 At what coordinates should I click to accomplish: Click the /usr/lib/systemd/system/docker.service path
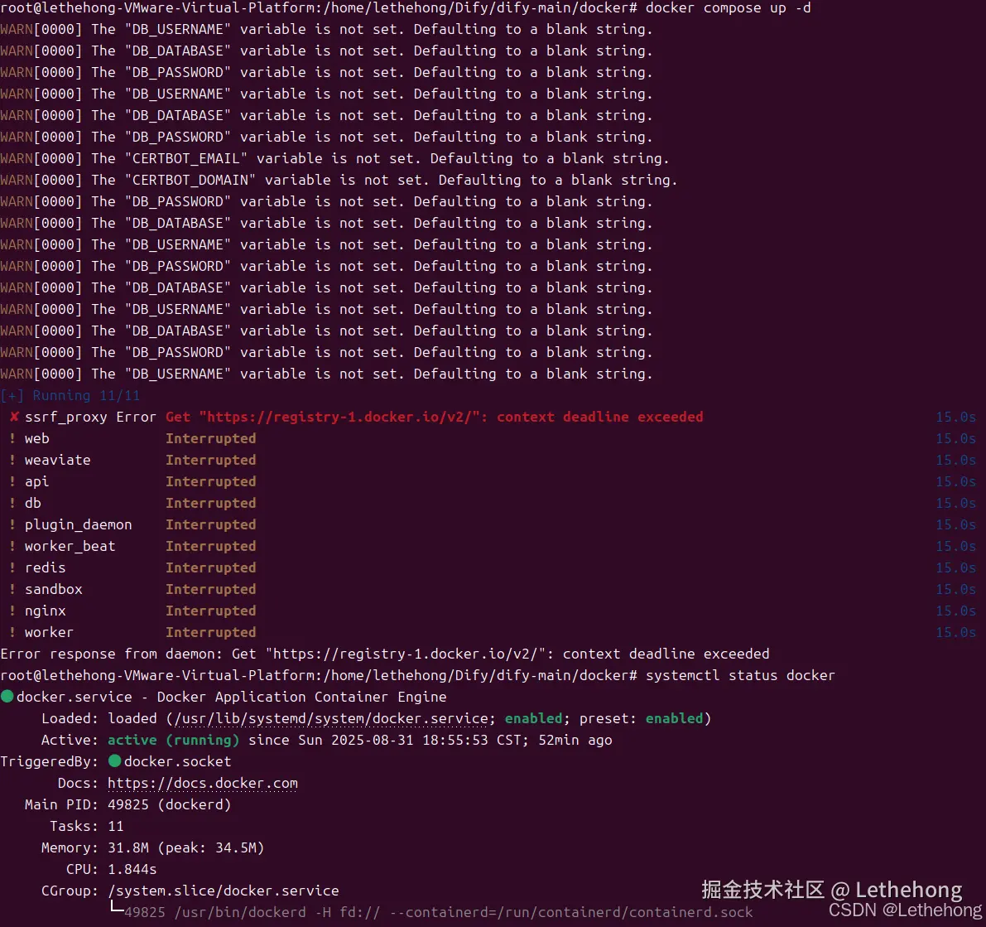point(331,718)
